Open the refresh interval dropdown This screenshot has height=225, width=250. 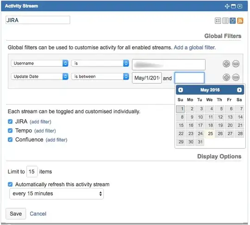click(x=56, y=194)
